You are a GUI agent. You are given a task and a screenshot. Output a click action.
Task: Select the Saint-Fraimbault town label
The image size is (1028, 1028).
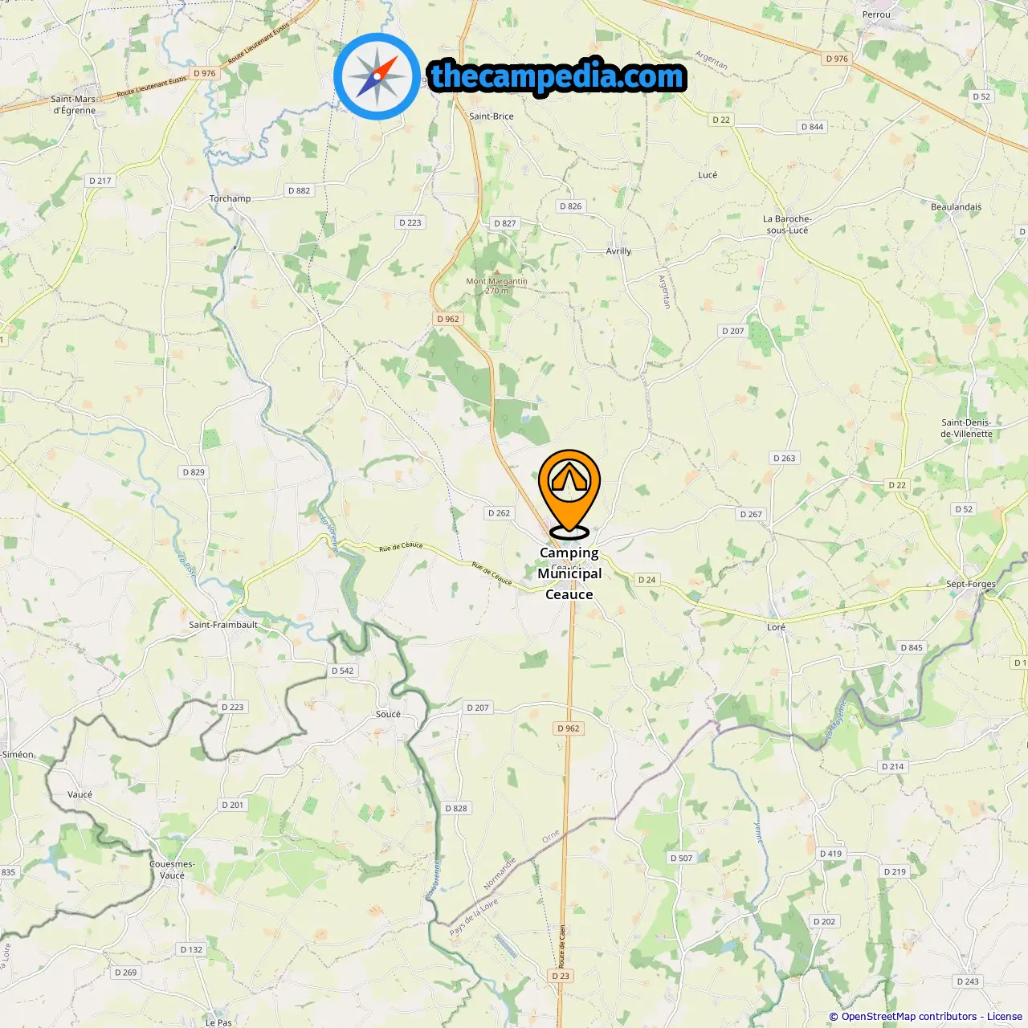click(x=223, y=625)
